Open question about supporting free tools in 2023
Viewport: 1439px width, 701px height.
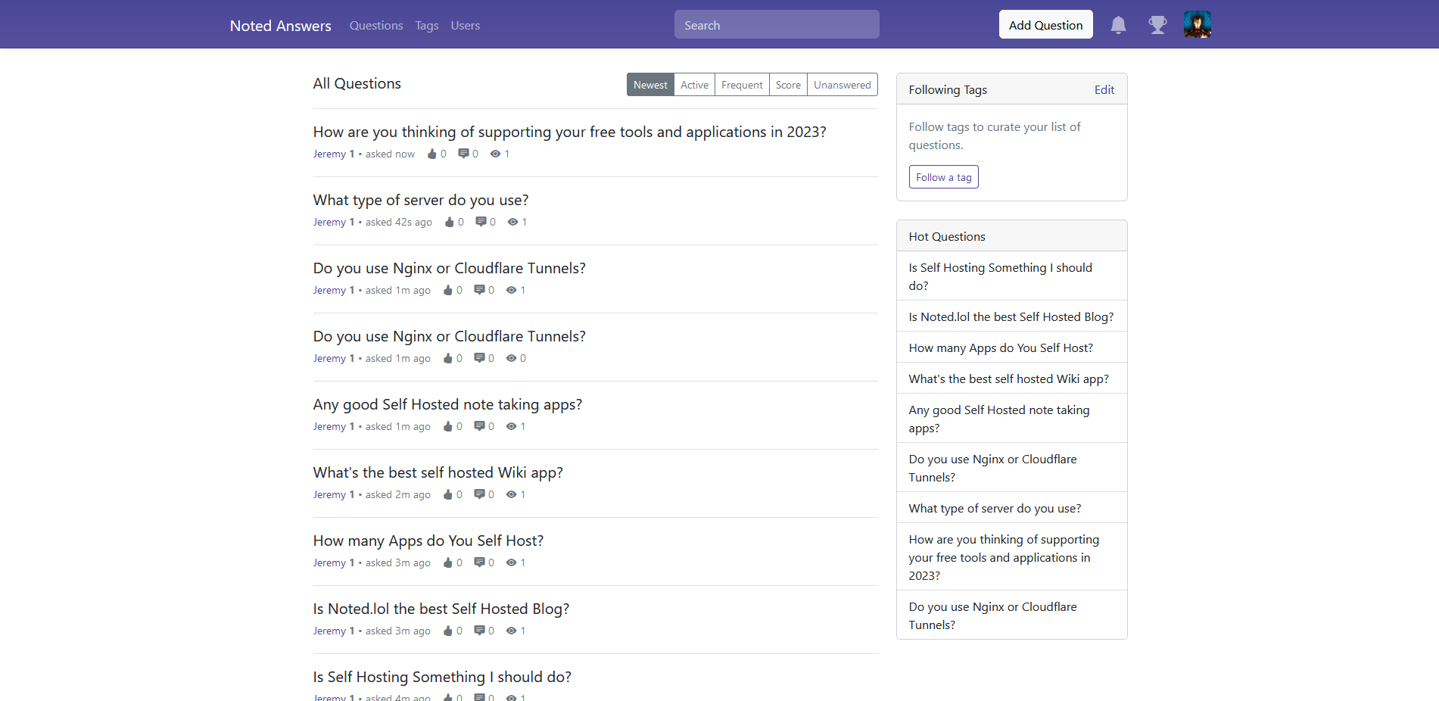coord(570,132)
